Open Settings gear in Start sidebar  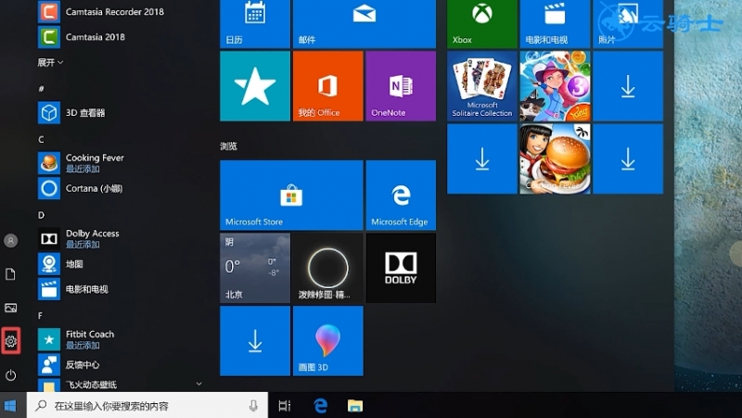11,340
